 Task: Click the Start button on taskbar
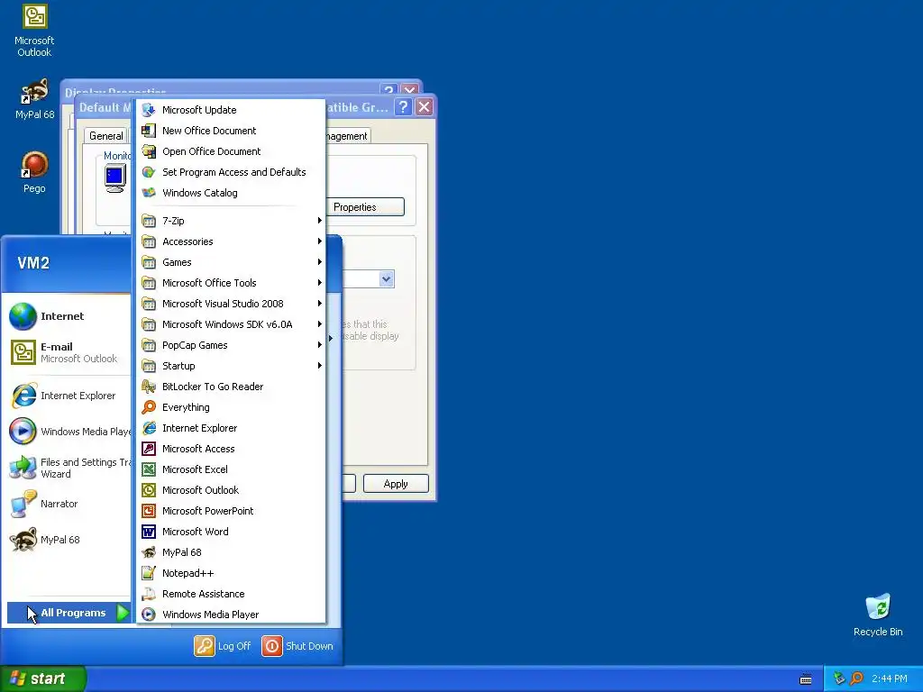[42, 678]
